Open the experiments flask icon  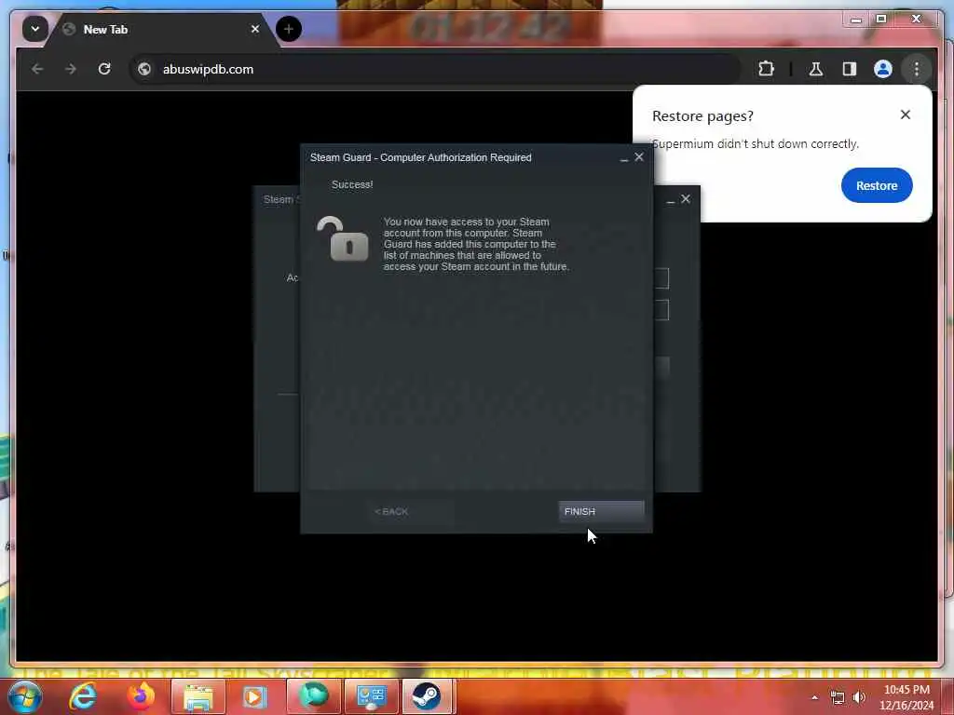(816, 69)
